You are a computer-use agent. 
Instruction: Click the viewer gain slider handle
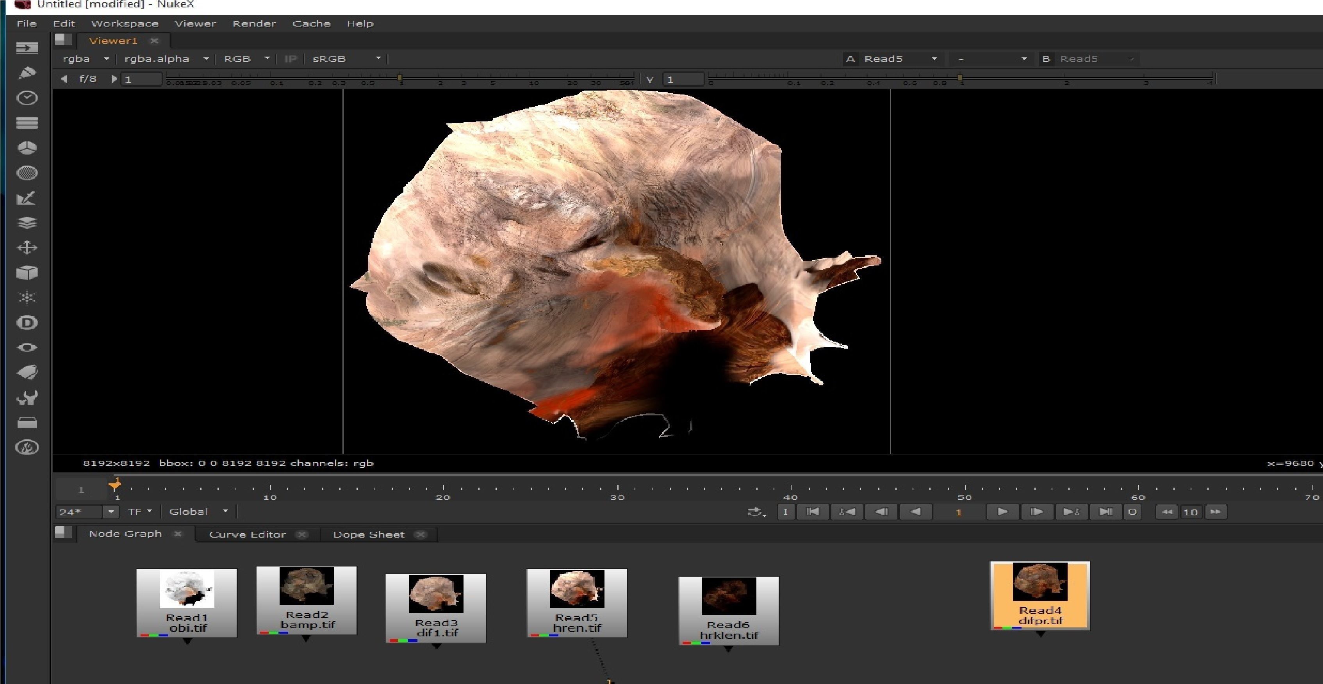399,78
